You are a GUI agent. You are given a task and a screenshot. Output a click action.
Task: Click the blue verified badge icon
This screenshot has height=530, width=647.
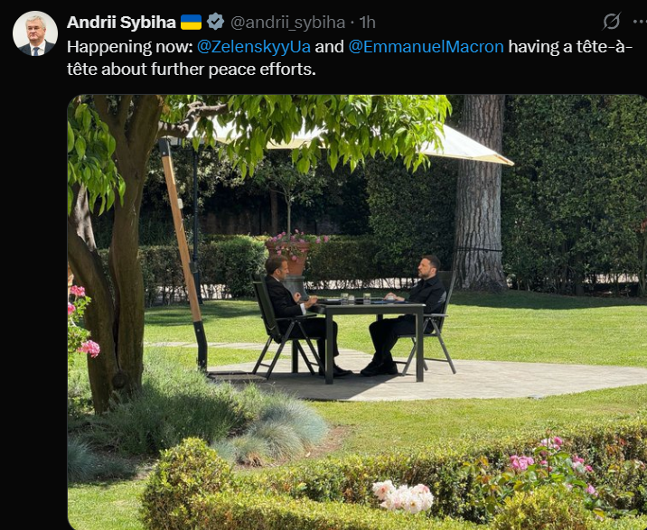pyautogui.click(x=215, y=22)
